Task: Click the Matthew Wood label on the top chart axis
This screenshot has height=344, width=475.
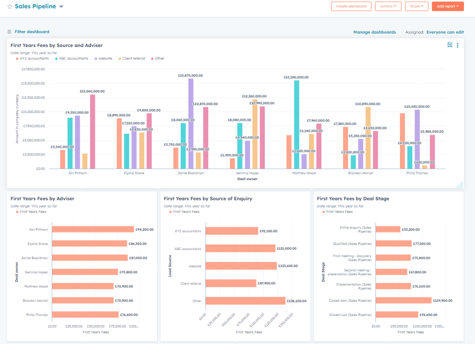Action: (304, 173)
